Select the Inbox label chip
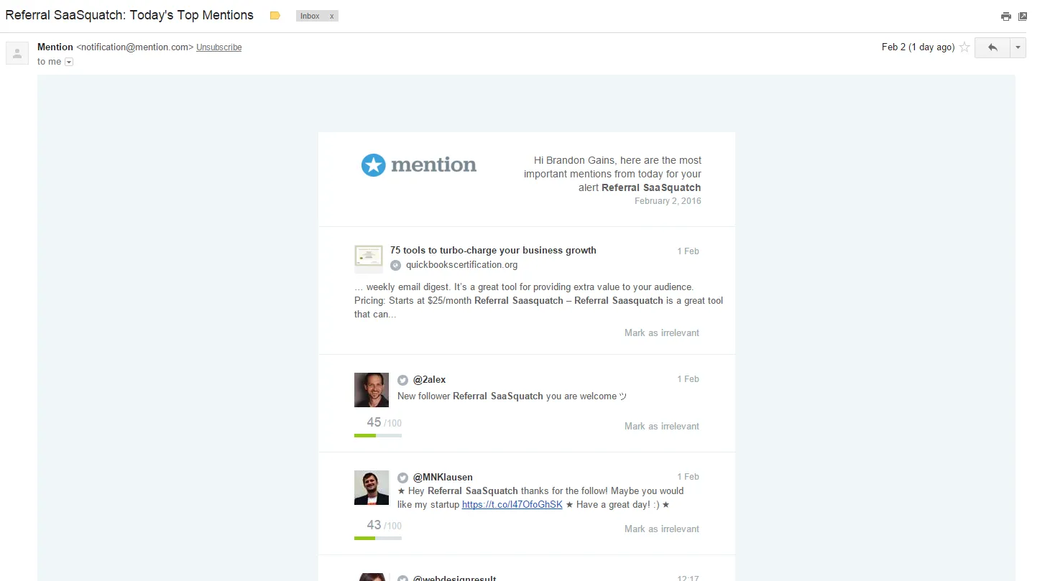 click(x=310, y=16)
